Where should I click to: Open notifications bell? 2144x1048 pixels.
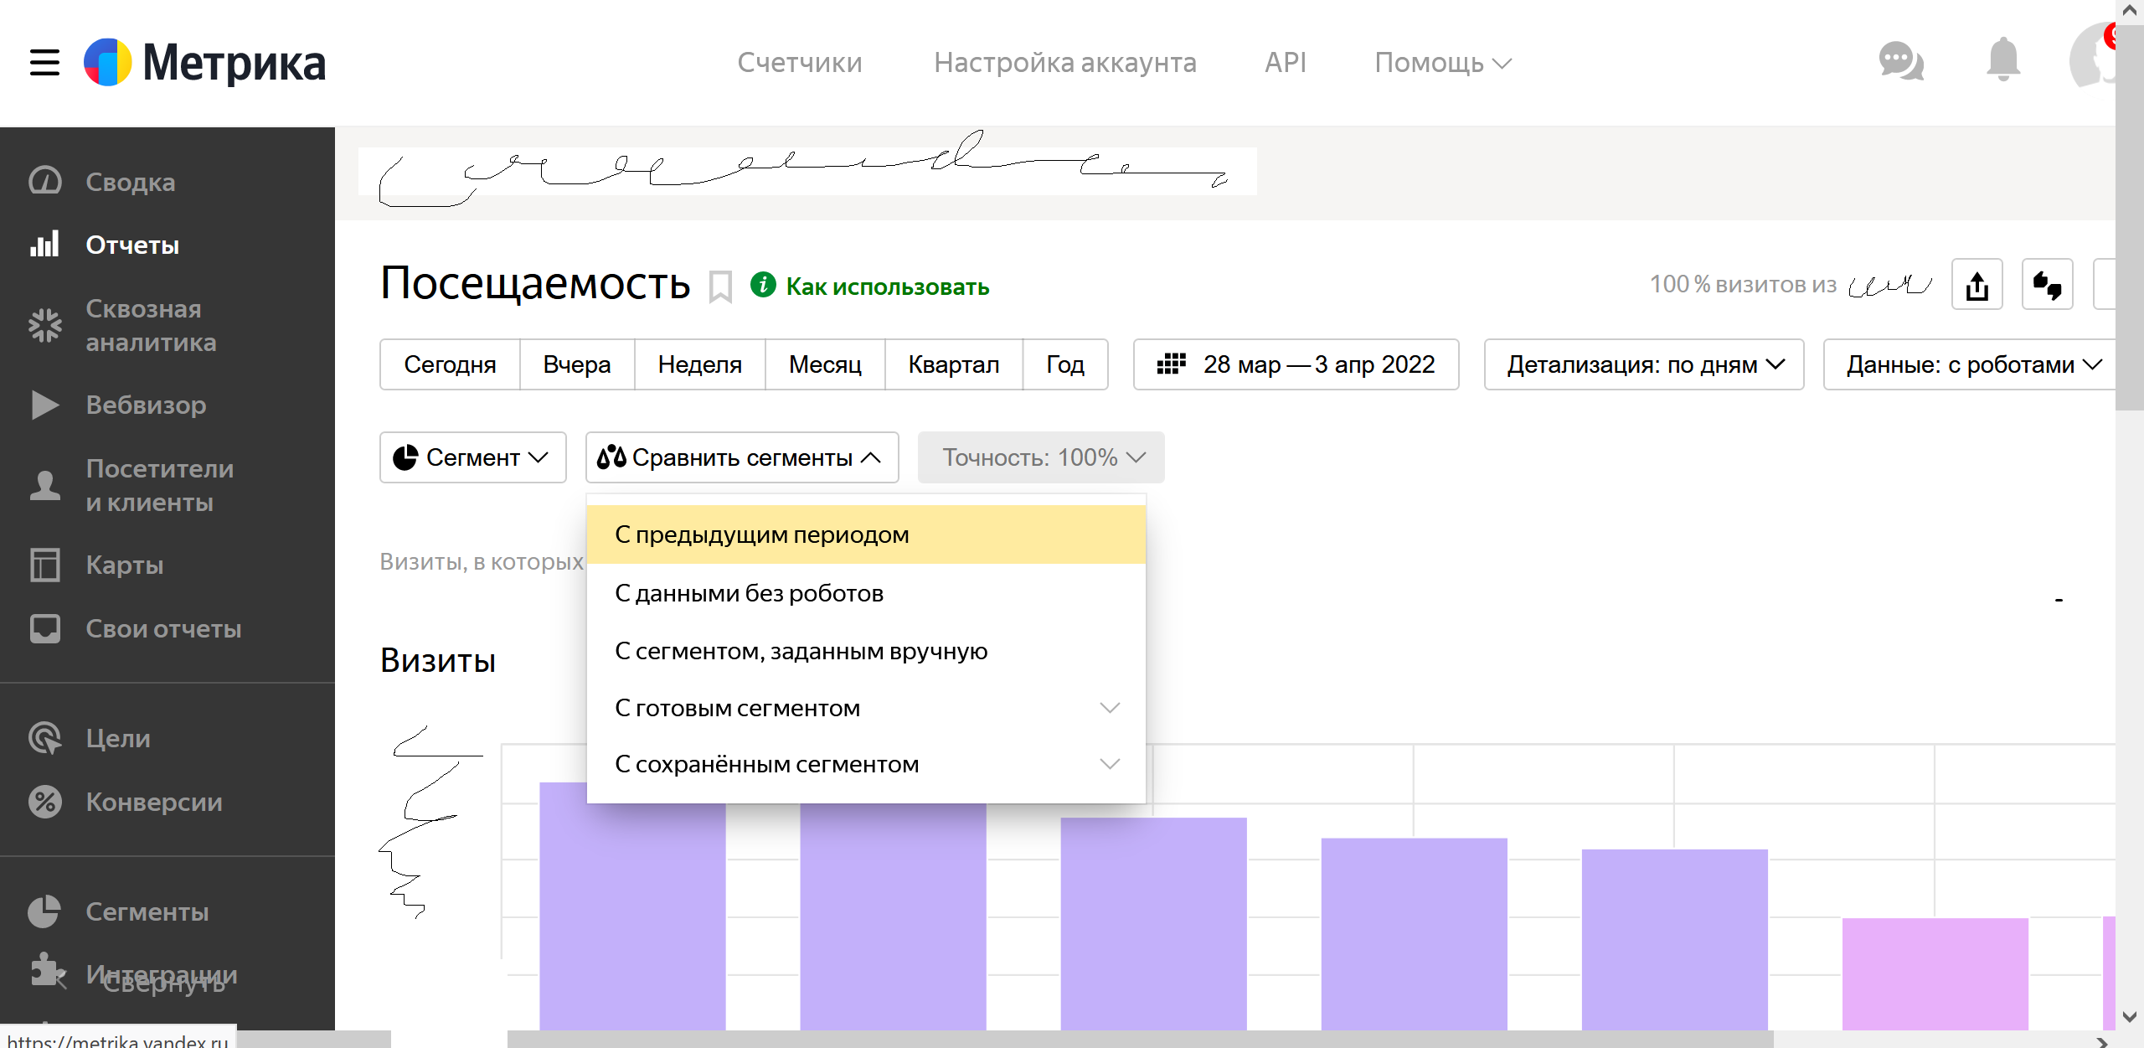click(x=2003, y=60)
